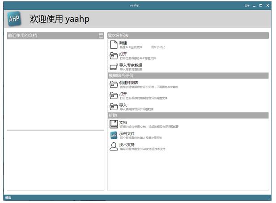Image resolution: width=276 pixels, height=203 pixels.
Task: Click the folder icon for AHP 打开
Action: click(x=114, y=56)
